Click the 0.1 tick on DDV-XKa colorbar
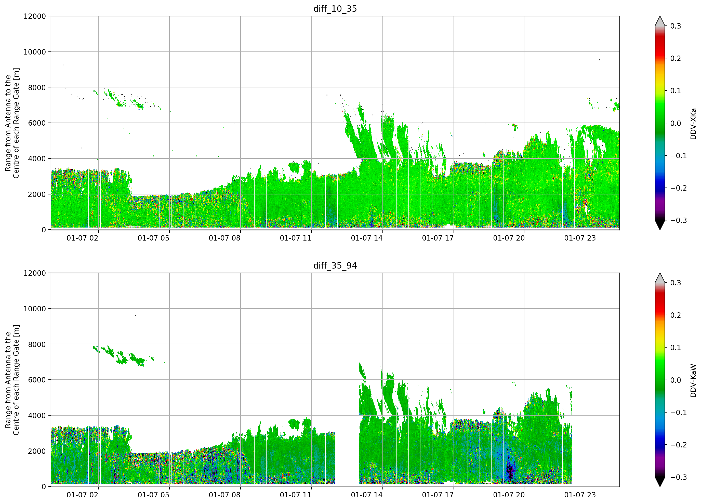This screenshot has height=504, width=702. point(676,91)
